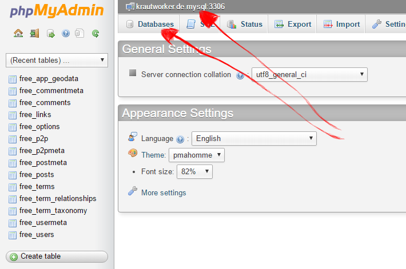
Task: Click the table icon beside free_postmeta
Action: 13,163
